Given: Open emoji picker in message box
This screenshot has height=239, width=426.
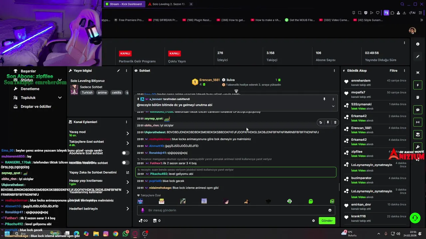Looking at the screenshot, I should click(330, 210).
